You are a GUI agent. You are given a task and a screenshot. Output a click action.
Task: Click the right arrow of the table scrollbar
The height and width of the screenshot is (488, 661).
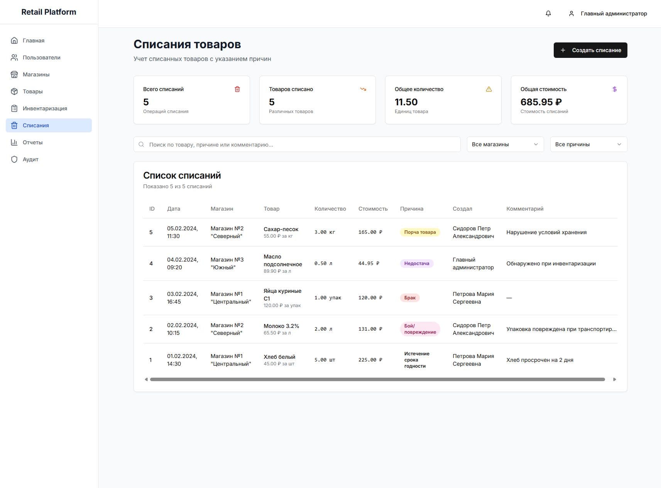click(615, 380)
